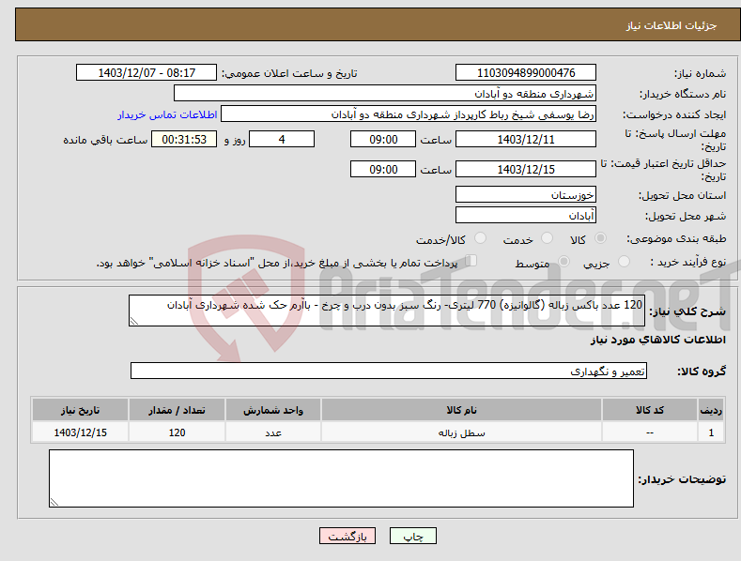Click the بازگشت (back) button
The width and height of the screenshot is (741, 561).
click(347, 536)
